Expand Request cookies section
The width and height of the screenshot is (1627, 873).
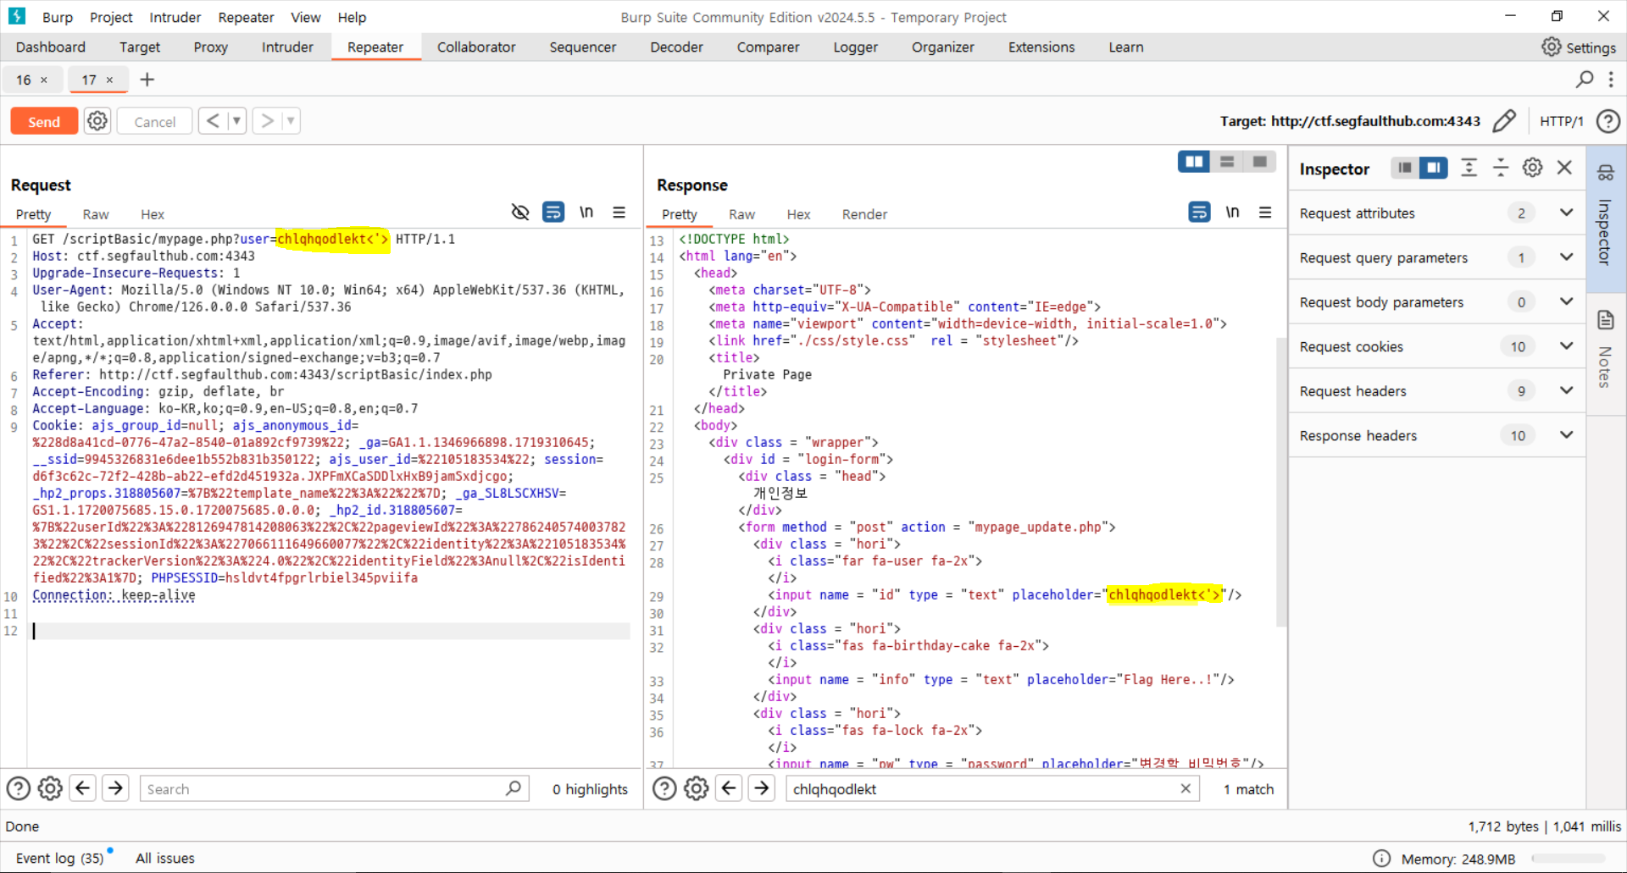pos(1437,346)
